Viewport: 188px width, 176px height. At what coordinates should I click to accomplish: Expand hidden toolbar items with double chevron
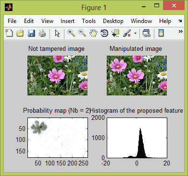click(181, 32)
